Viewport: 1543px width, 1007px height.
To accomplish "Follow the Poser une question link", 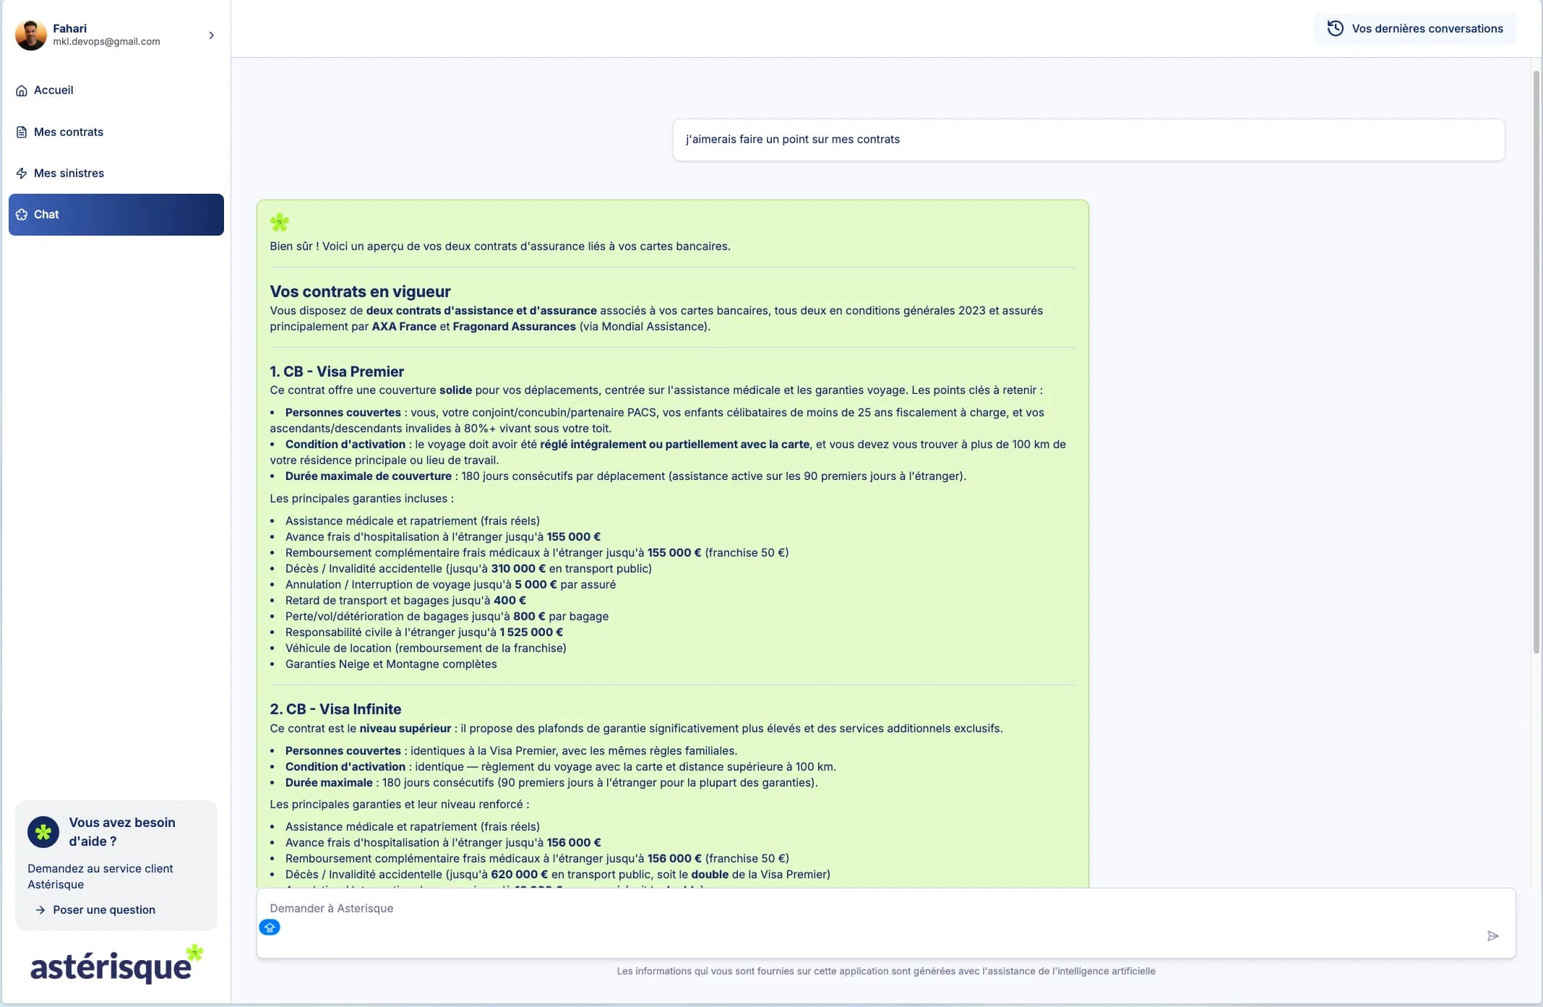I will pos(103,909).
